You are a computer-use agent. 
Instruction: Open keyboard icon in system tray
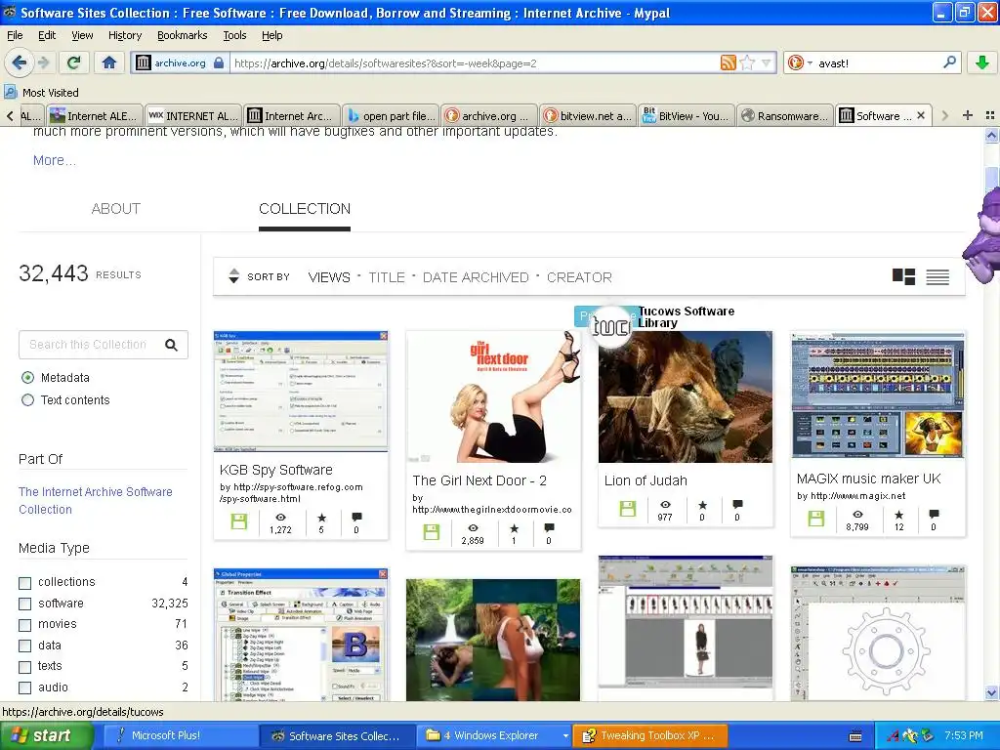(855, 736)
